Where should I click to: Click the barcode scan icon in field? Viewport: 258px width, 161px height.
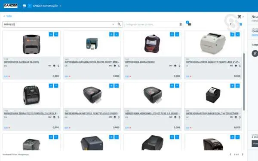(x=181, y=24)
